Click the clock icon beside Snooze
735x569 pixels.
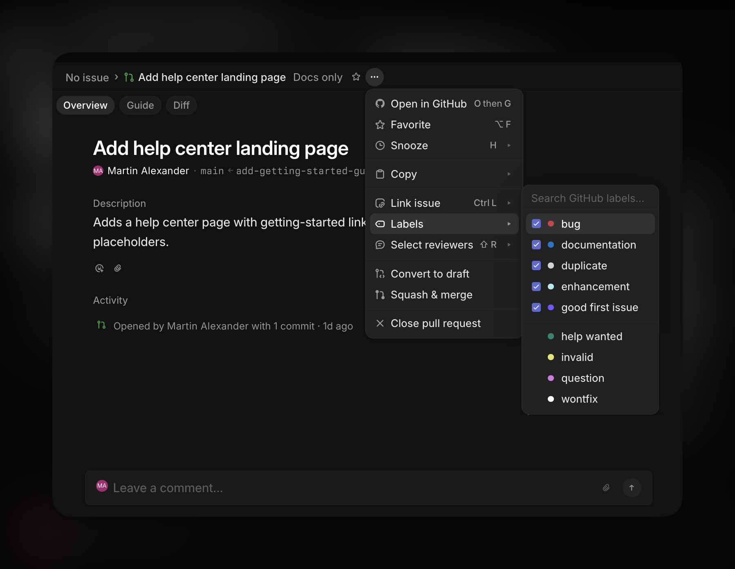click(x=380, y=146)
